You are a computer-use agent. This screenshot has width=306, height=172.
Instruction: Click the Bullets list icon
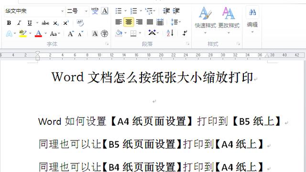coord(119,11)
